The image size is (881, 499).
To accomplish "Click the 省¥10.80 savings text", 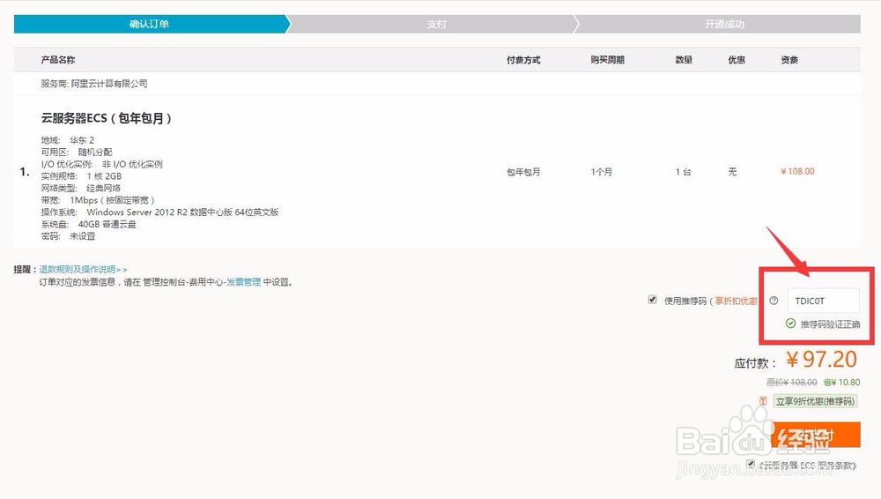I will point(841,382).
